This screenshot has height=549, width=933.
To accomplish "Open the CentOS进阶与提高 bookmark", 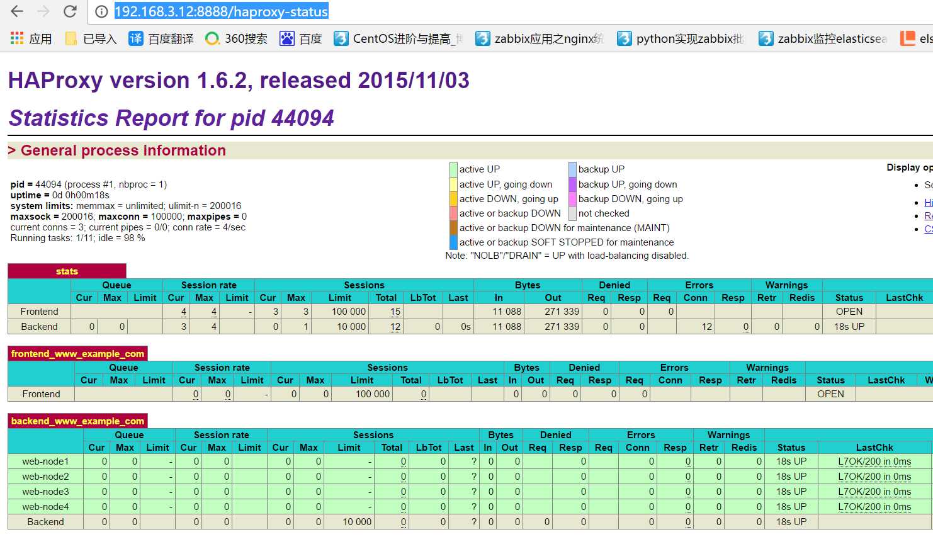I will [399, 38].
